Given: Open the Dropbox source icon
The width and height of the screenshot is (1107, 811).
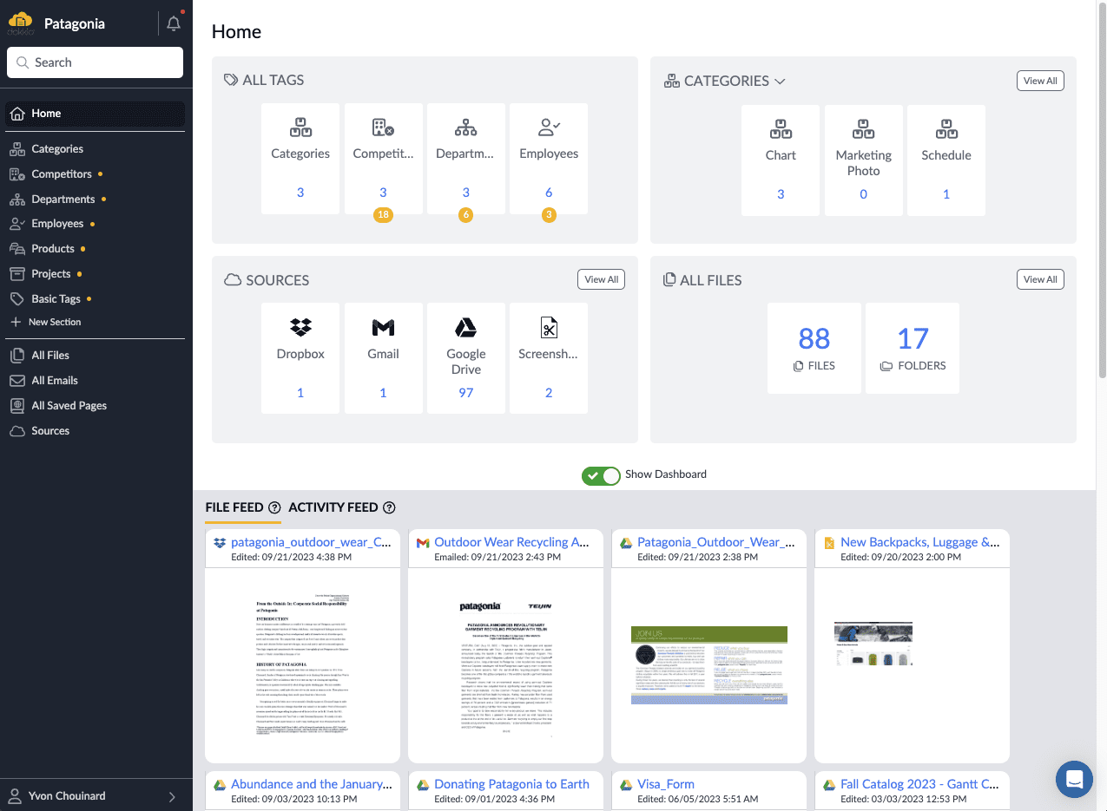Looking at the screenshot, I should pos(300,327).
